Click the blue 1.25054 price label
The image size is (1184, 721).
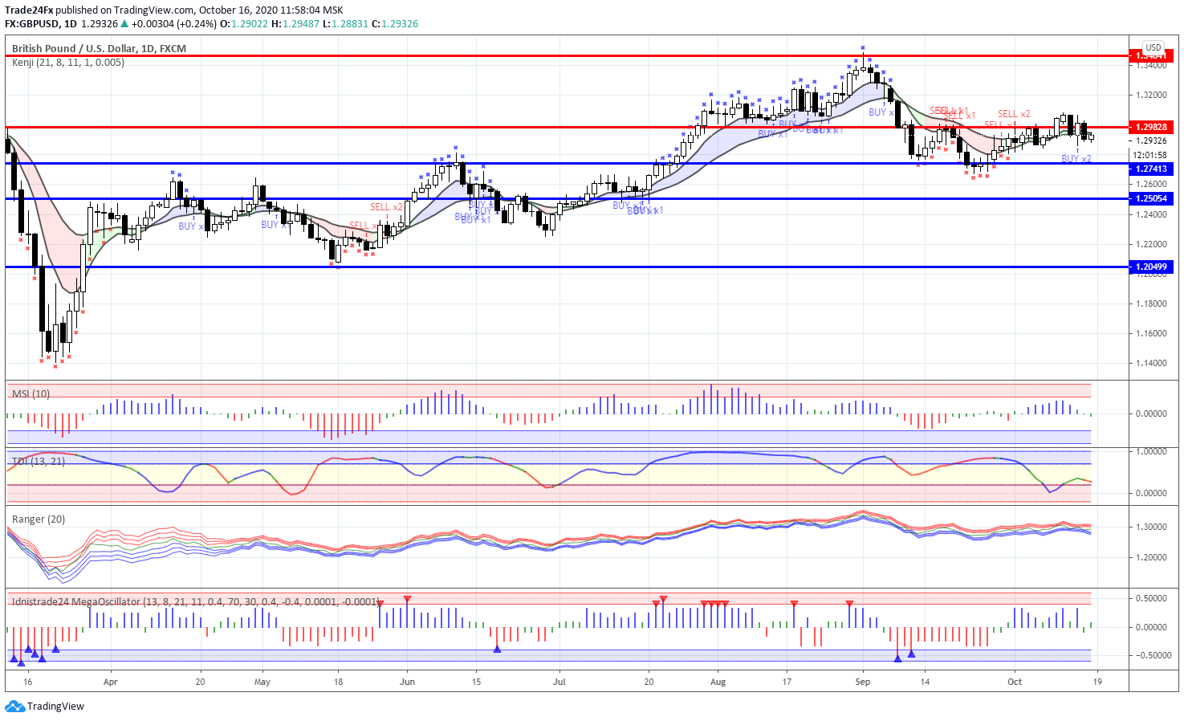coord(1151,198)
